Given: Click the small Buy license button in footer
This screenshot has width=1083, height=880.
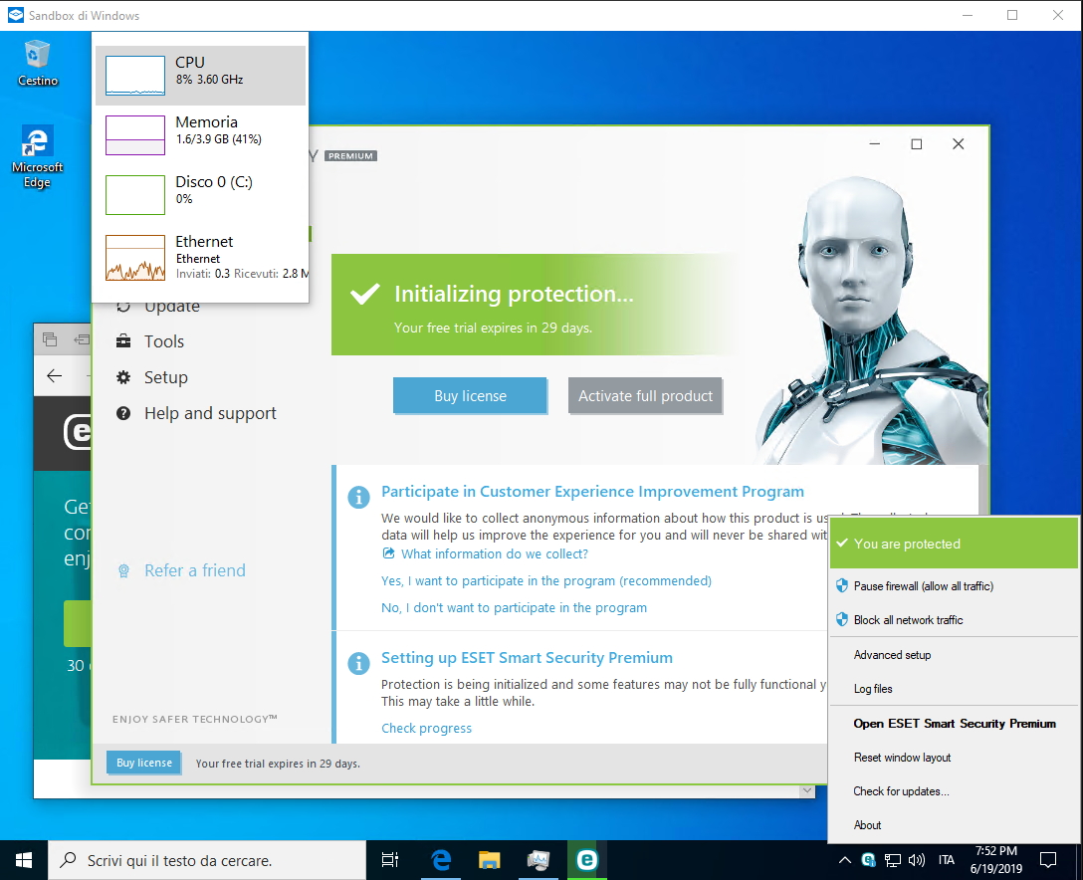Looking at the screenshot, I should tap(144, 763).
